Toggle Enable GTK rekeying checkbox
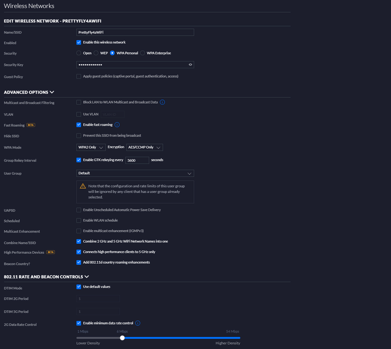 (79, 160)
